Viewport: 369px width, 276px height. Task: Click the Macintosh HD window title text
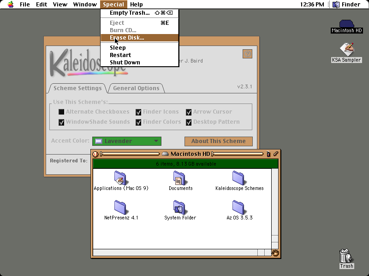(x=190, y=154)
